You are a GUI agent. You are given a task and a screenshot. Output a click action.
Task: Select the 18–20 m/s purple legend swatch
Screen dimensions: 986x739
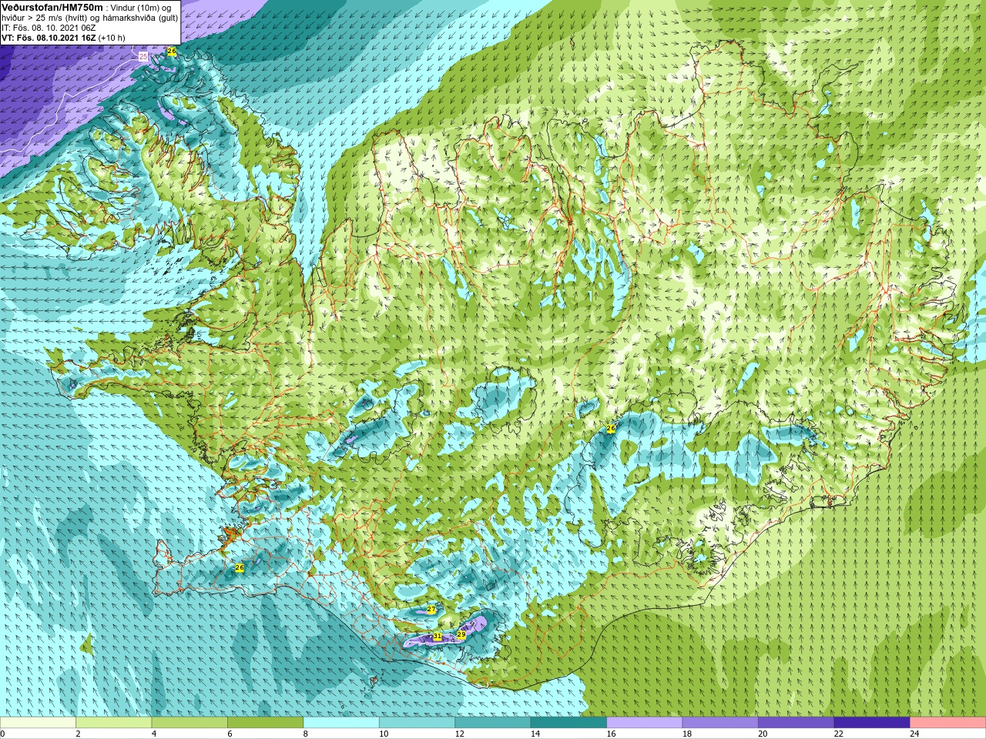[720, 723]
